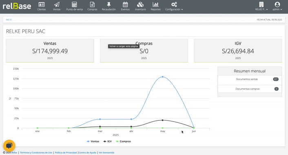Click IGV data point for may
This screenshot has height=155, width=288.
pyautogui.click(x=162, y=120)
